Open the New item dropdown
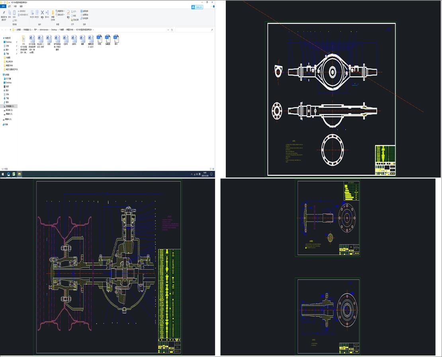 60,11
